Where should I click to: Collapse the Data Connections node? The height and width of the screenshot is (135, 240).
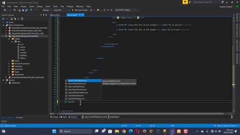[x=3, y=25]
